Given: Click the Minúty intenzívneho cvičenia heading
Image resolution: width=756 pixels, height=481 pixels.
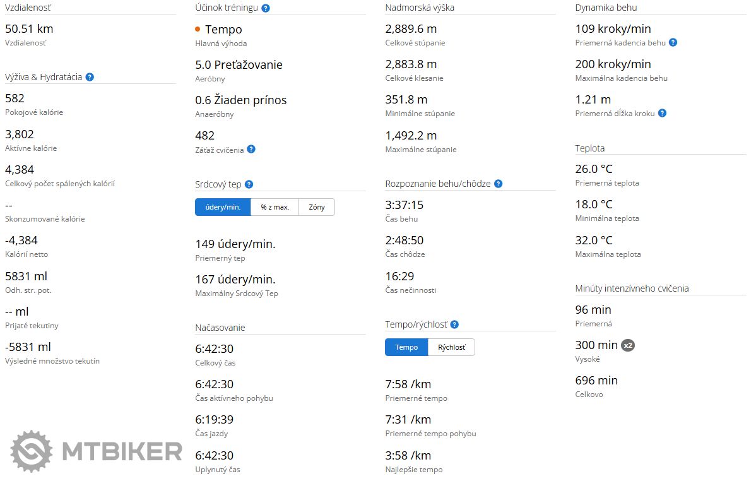Looking at the screenshot, I should click(x=632, y=288).
